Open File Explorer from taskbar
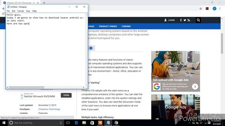Screen dimensions: 225x126 pos(84,123)
